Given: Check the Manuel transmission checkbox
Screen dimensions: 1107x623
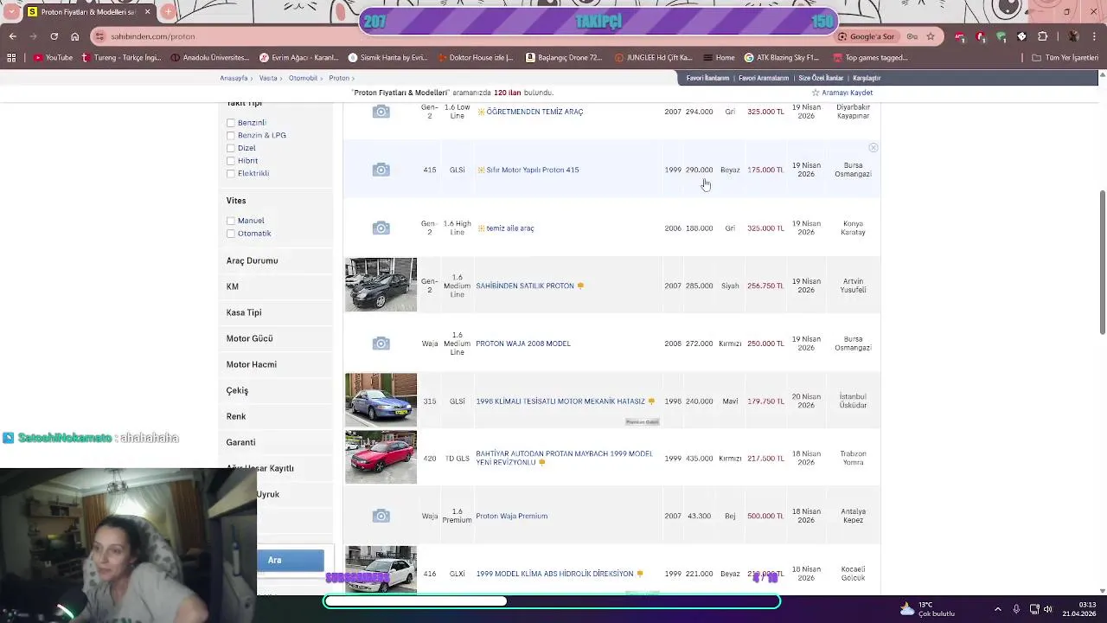Looking at the screenshot, I should [230, 221].
